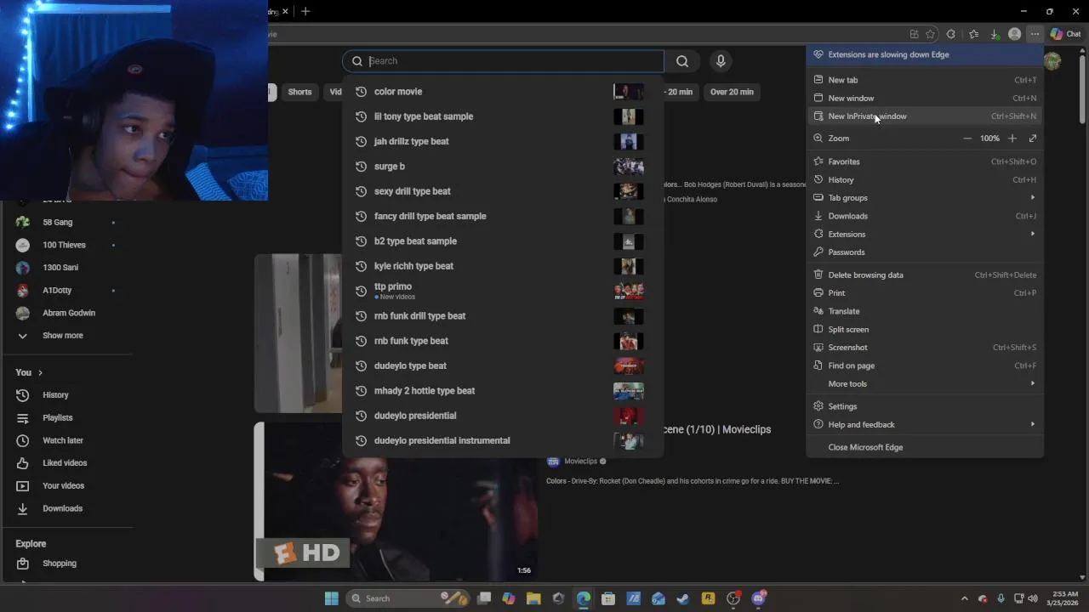Screen dimensions: 1089x612
Task: Start voice search with microphone icon
Action: (721, 61)
